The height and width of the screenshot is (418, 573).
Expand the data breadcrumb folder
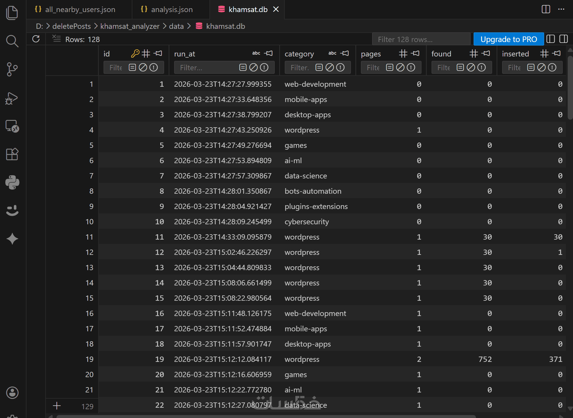(x=176, y=26)
